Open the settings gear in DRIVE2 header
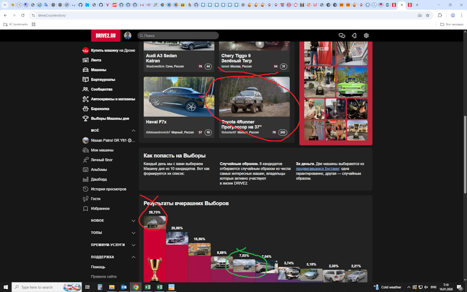Screen dimensions: 467x292 [x=366, y=36]
